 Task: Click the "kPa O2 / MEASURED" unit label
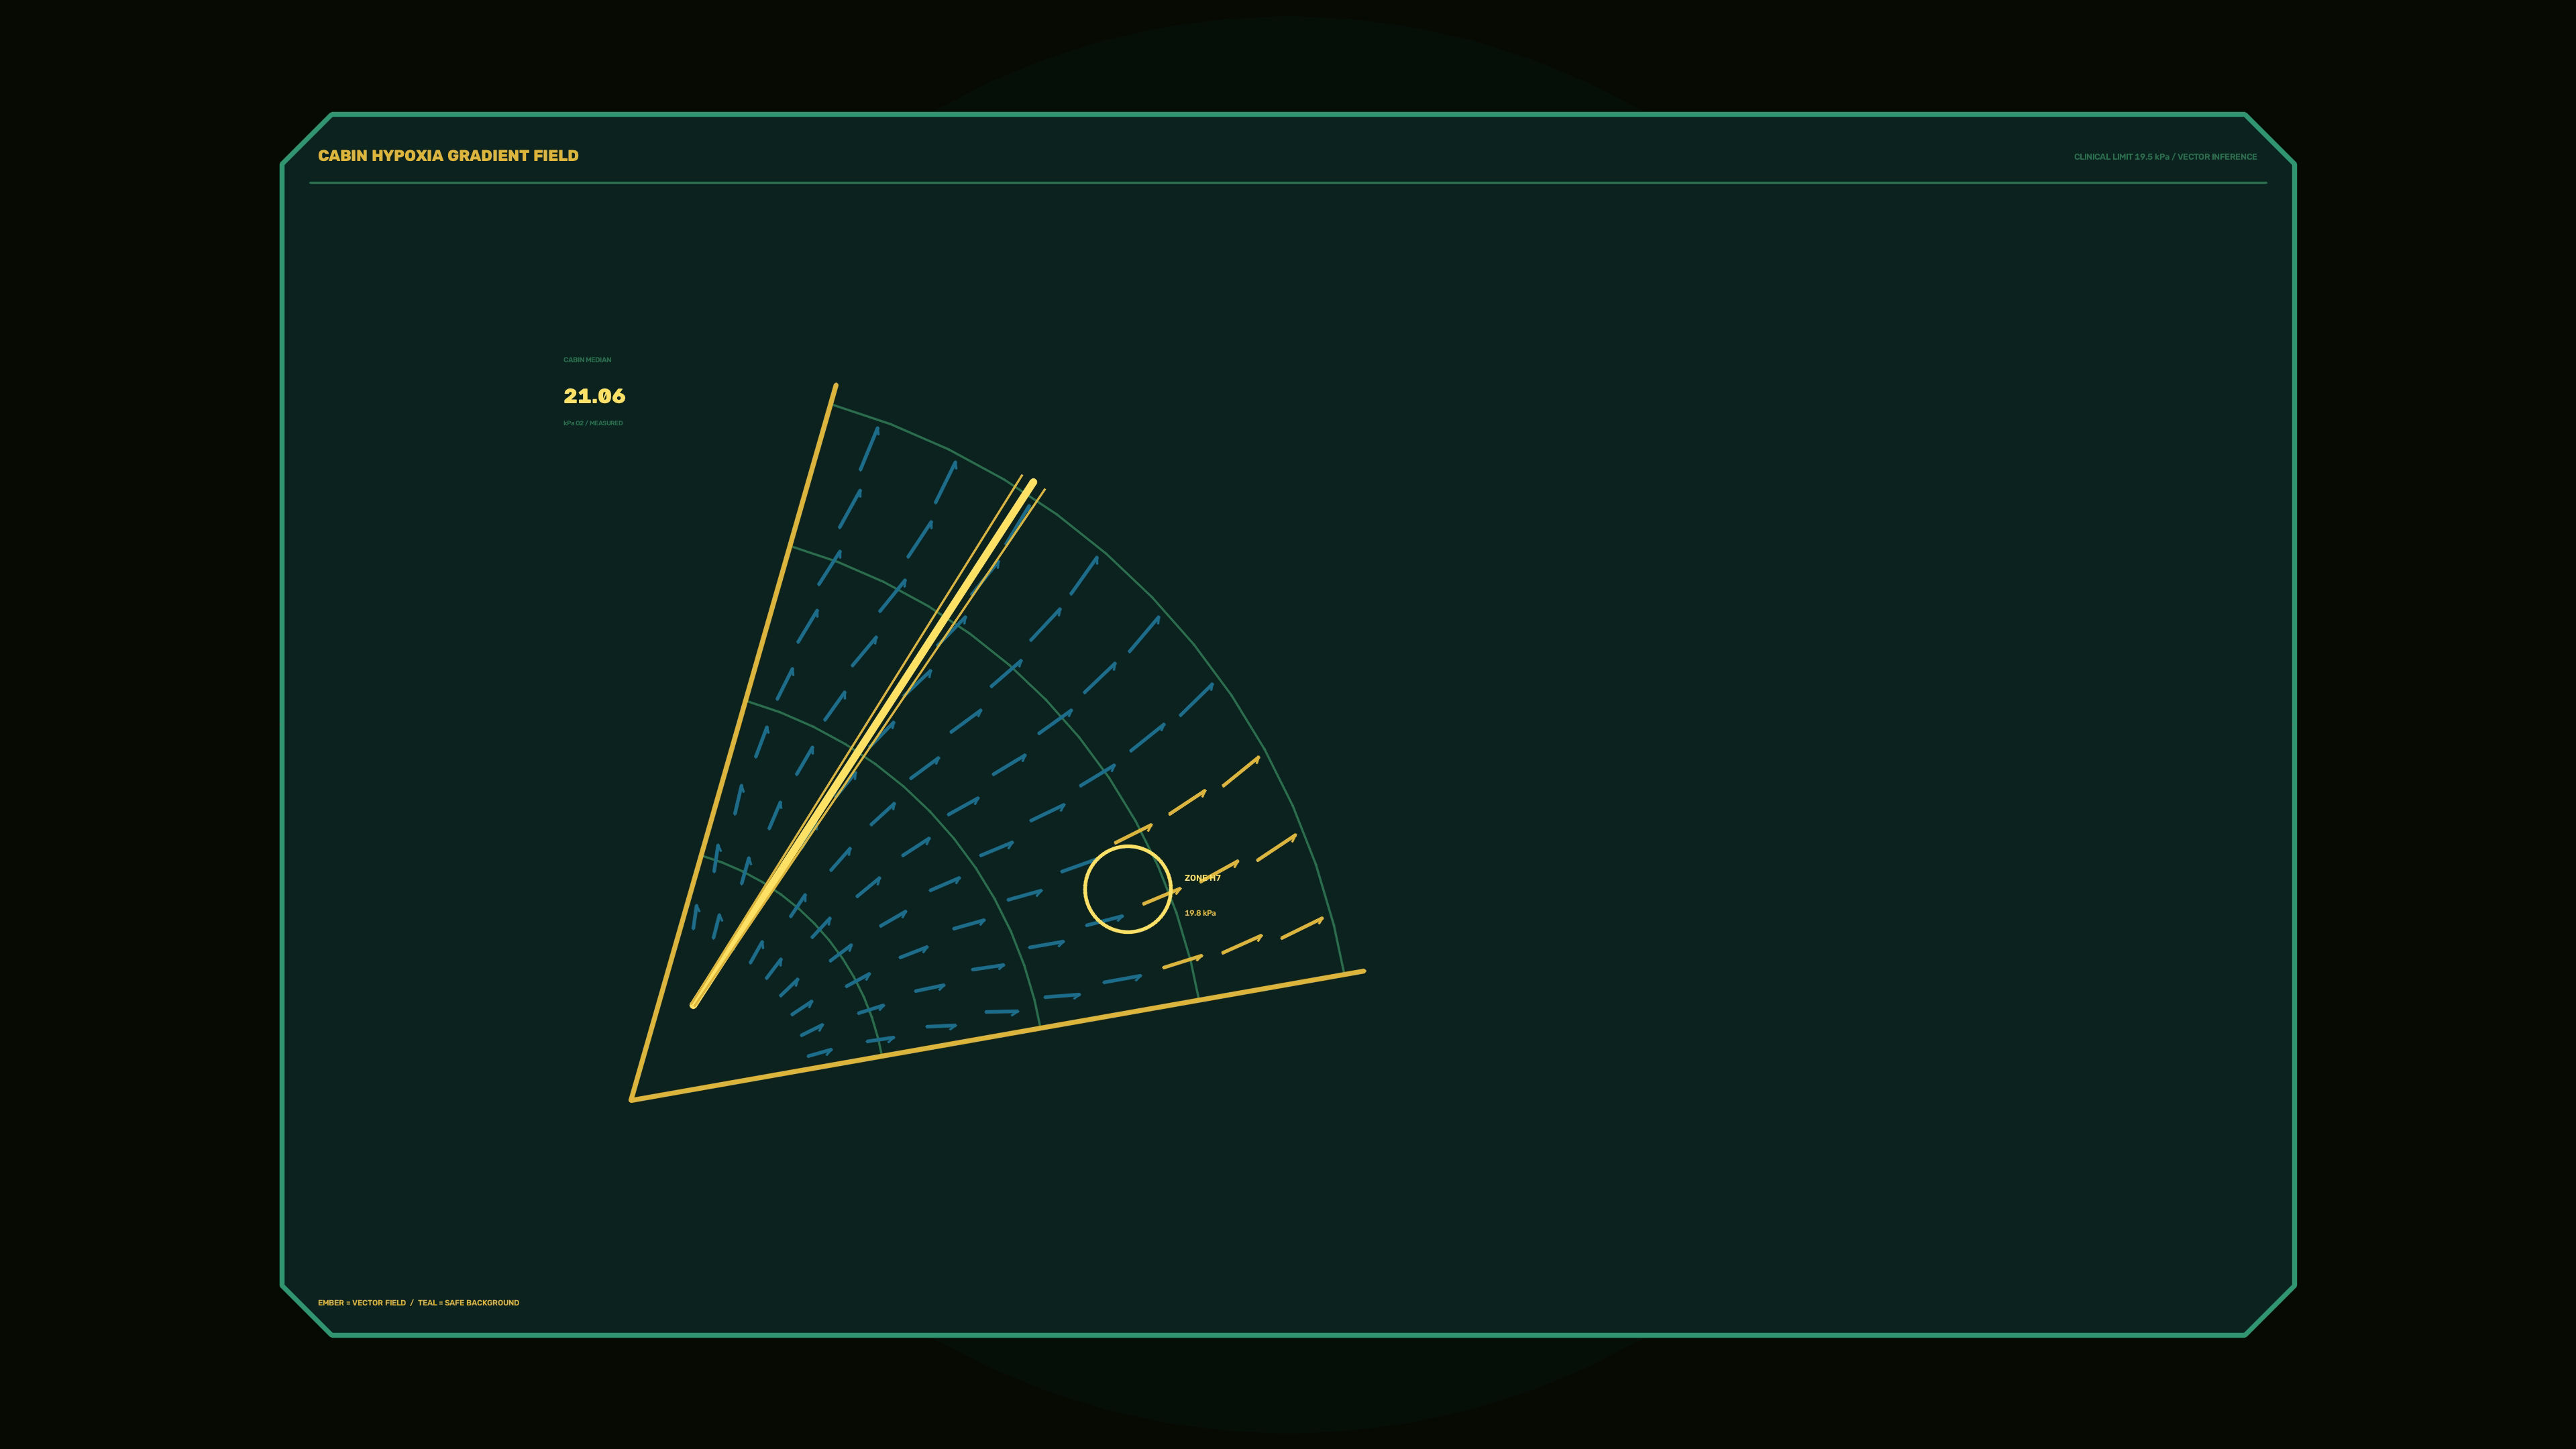point(593,423)
